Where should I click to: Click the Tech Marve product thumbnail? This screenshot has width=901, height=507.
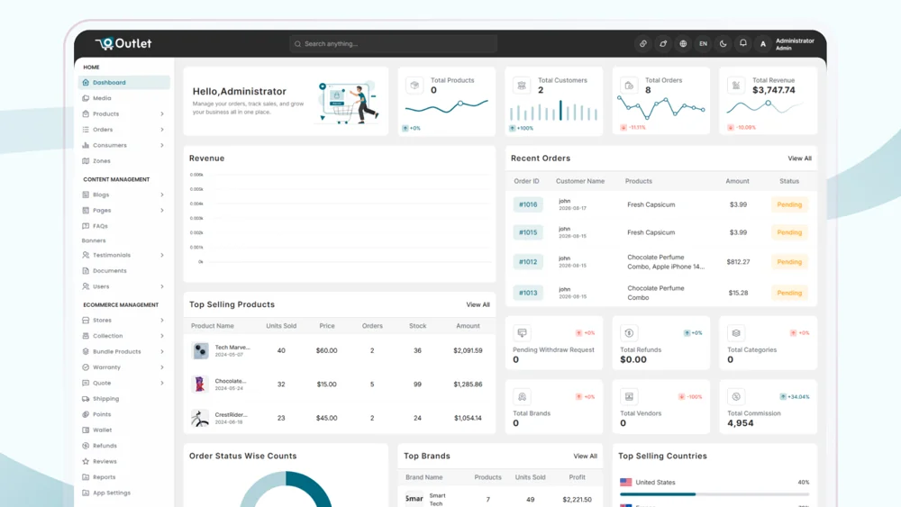pyautogui.click(x=200, y=350)
